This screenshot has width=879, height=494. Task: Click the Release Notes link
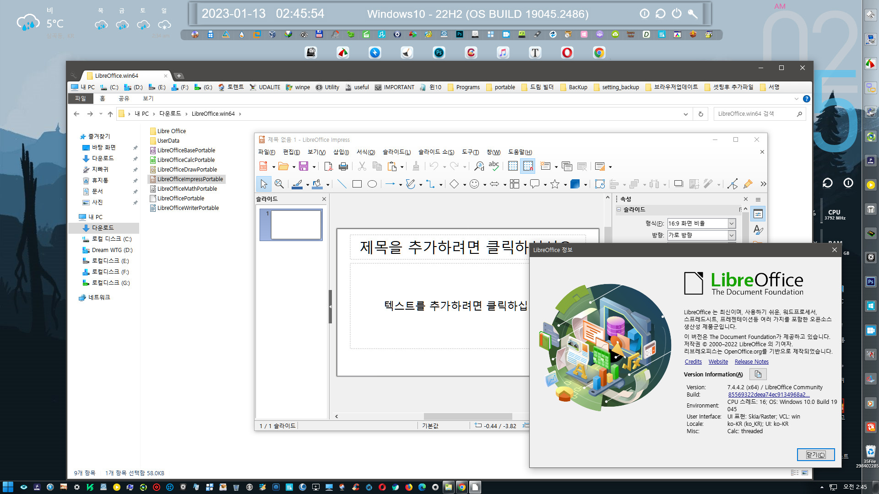coord(751,362)
